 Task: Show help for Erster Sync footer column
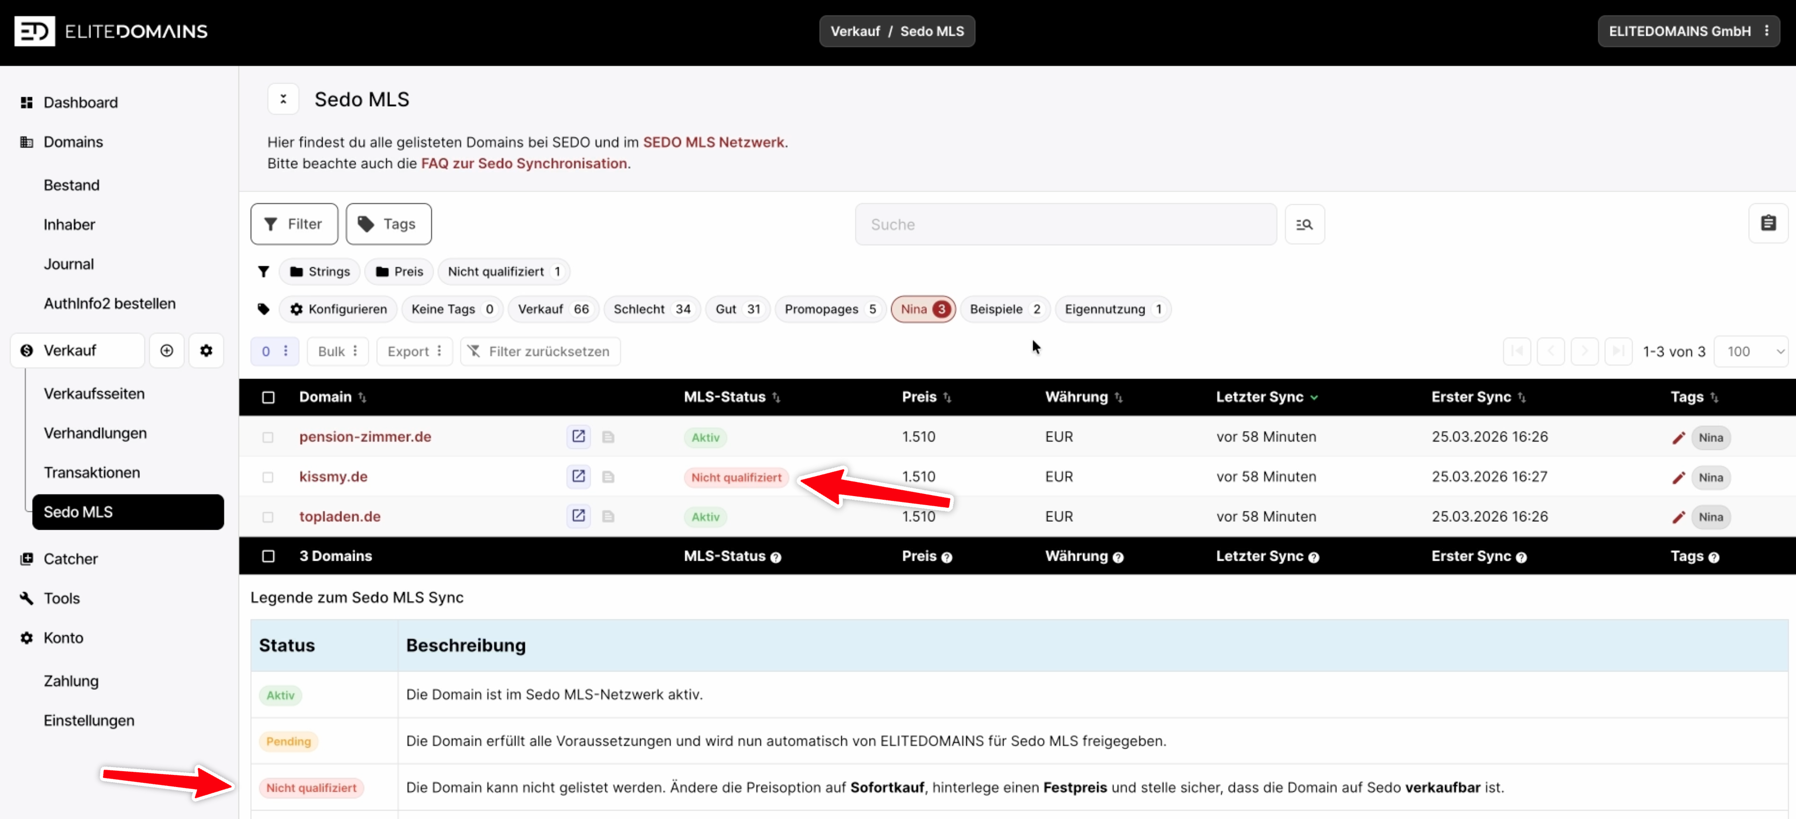(1522, 557)
